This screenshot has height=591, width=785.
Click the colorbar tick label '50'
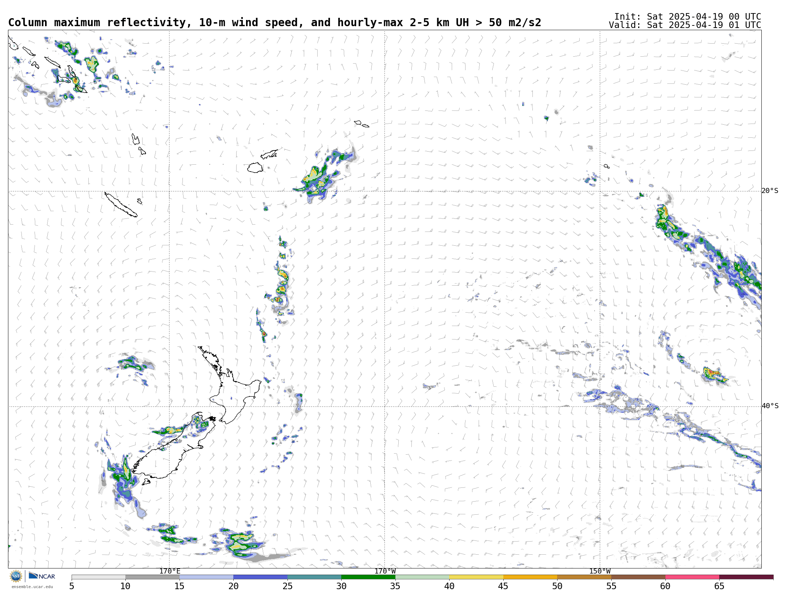pyautogui.click(x=557, y=586)
